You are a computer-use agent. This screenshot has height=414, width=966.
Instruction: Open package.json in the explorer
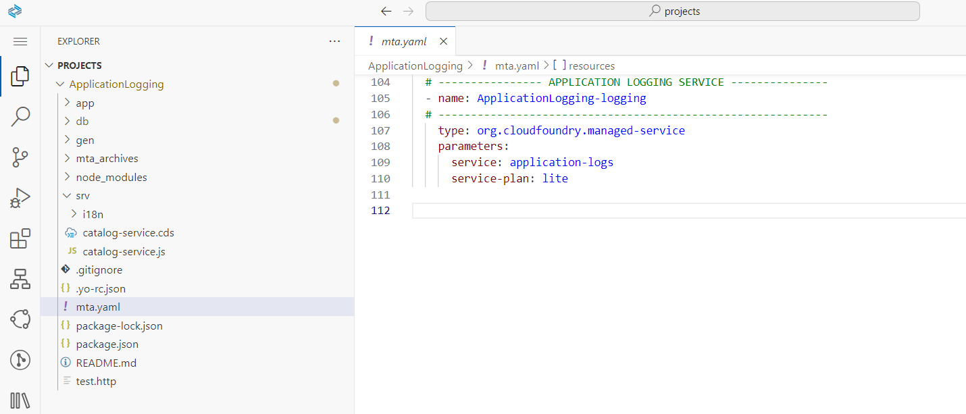[107, 344]
